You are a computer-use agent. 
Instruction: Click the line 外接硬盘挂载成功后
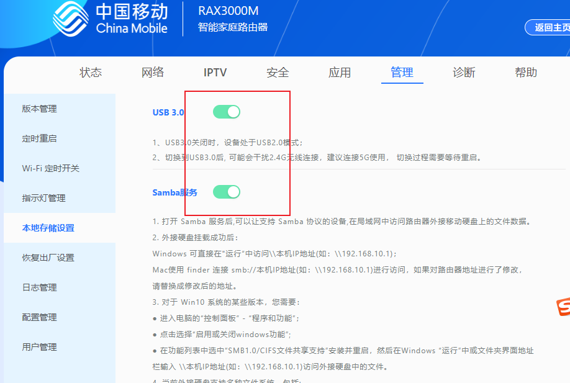click(x=196, y=238)
